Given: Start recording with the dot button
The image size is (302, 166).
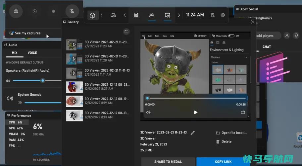Looking at the screenshot, I should point(53,11).
